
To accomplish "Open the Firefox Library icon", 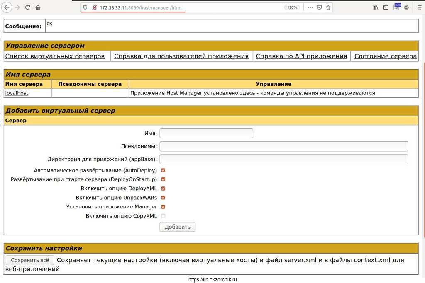I will 376,7.
